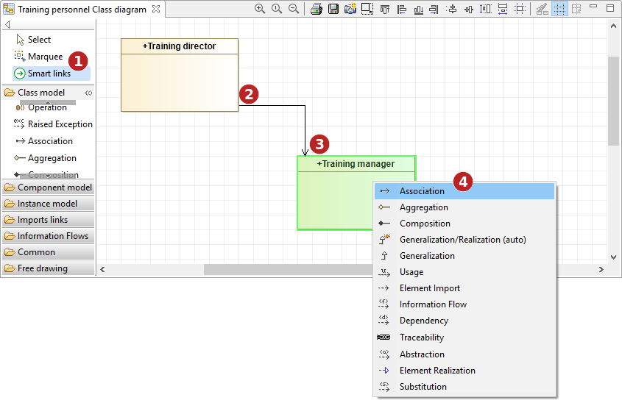This screenshot has width=622, height=400.
Task: Choose the Select tool in palette
Action: (x=39, y=40)
